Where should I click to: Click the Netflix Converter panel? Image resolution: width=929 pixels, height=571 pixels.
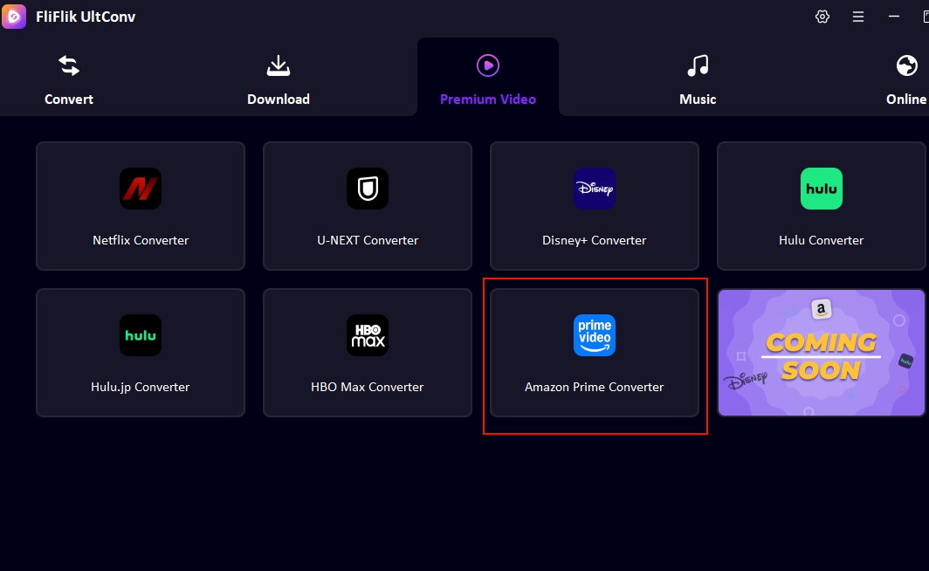[x=140, y=206]
